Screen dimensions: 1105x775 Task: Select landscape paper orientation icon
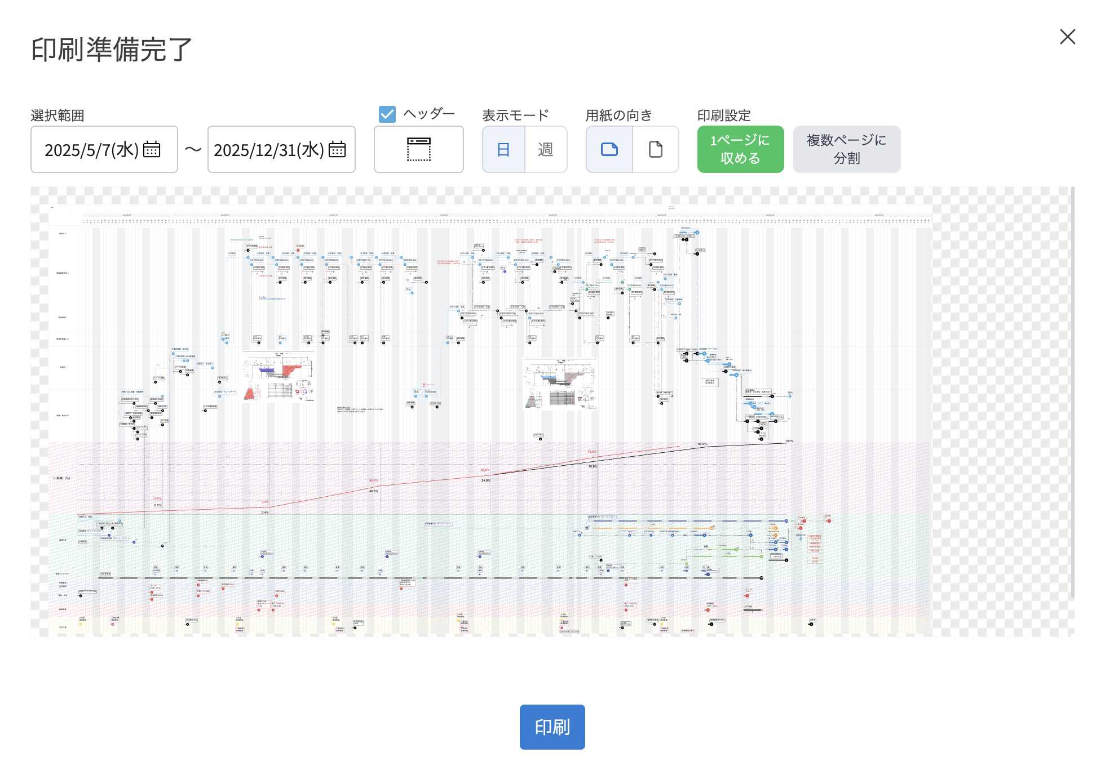609,149
